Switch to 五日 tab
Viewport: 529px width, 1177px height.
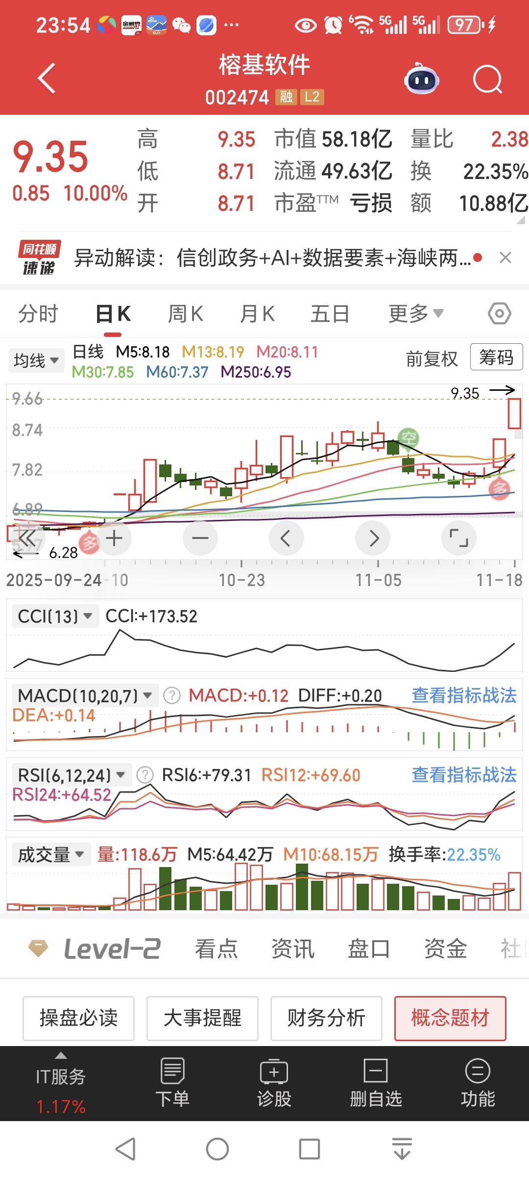click(x=330, y=313)
